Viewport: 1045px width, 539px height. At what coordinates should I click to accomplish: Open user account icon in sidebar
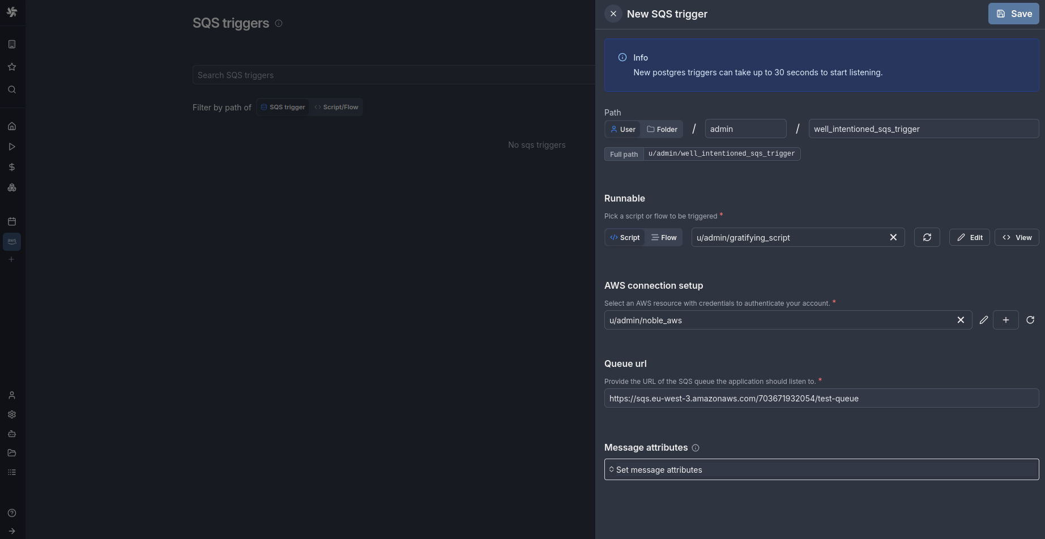pyautogui.click(x=12, y=395)
